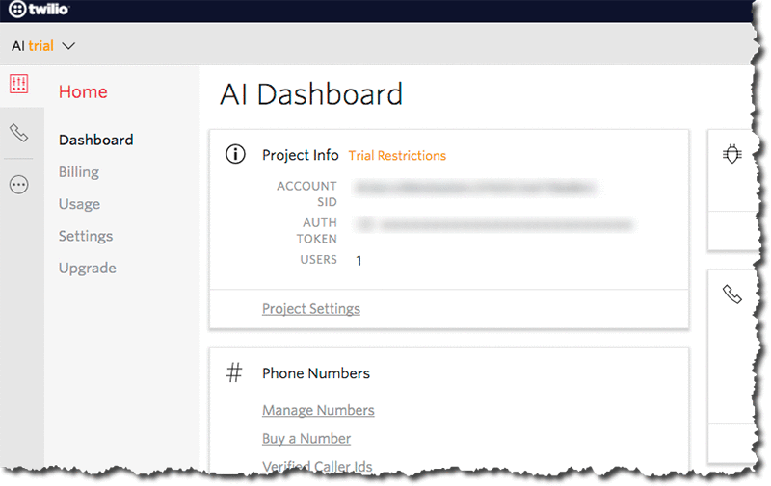
Task: Click the bug debugger icon
Action: tap(732, 154)
